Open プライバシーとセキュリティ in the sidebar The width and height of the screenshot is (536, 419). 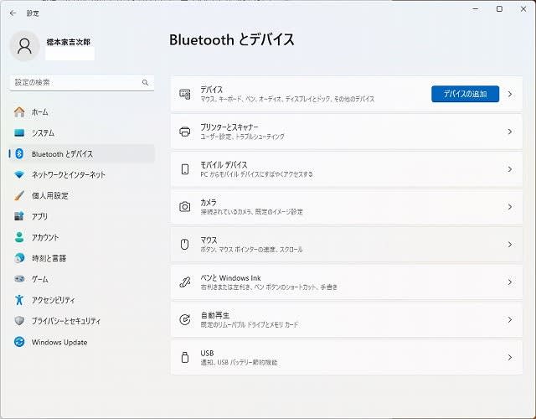65,321
